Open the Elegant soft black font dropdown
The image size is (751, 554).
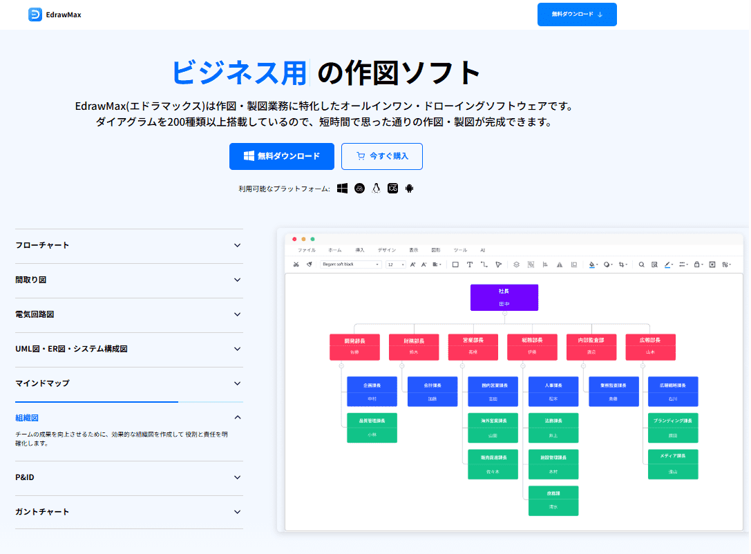coord(350,265)
